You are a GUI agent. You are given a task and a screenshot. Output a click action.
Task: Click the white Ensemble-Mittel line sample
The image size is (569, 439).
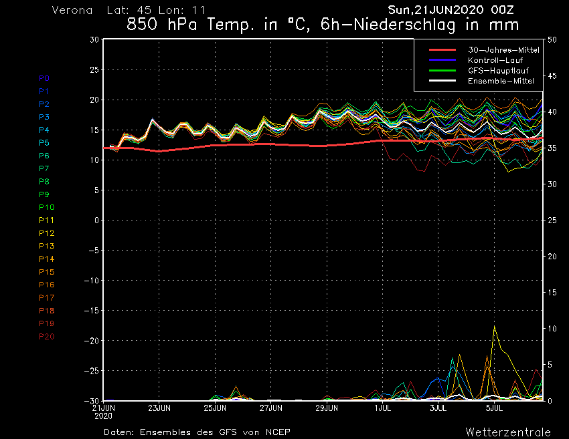click(x=442, y=81)
